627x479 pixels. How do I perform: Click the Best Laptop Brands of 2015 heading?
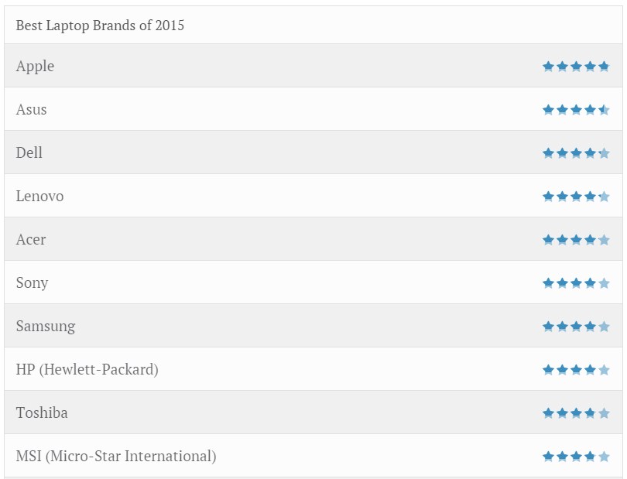tap(100, 26)
